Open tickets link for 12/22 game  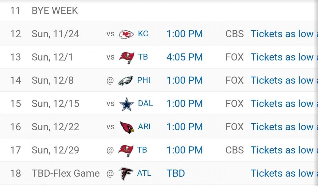[x=284, y=127]
